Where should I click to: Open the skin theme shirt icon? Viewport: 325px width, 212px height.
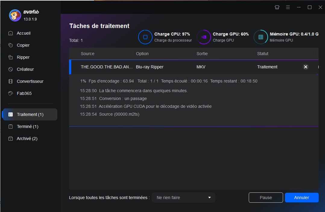point(277,7)
